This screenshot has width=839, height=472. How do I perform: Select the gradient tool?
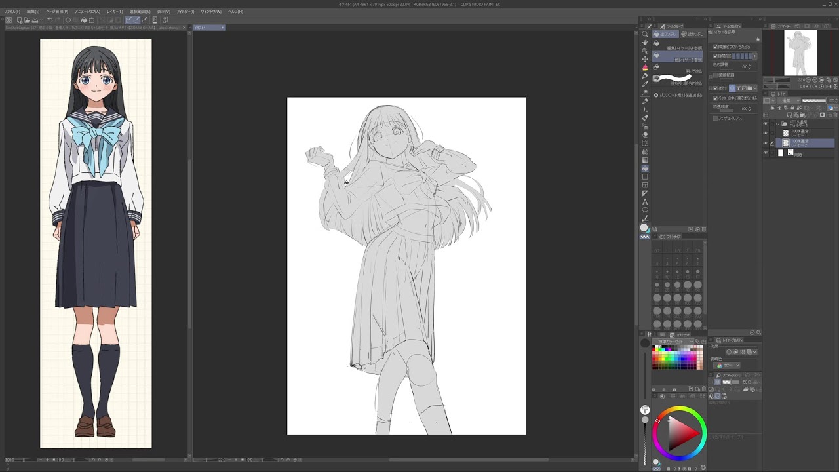645,160
